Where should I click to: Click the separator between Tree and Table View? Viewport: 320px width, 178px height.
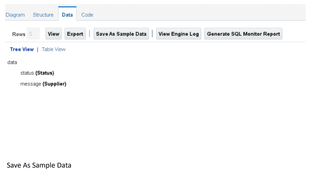[37, 49]
